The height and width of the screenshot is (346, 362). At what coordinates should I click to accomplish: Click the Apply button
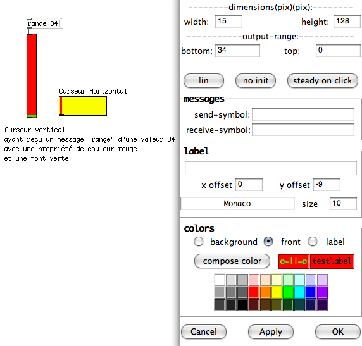tap(271, 331)
